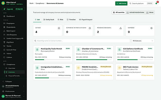Click the Pending Renewal badge on MOHRE card
Screen dimensions: 161x100
point(106,67)
